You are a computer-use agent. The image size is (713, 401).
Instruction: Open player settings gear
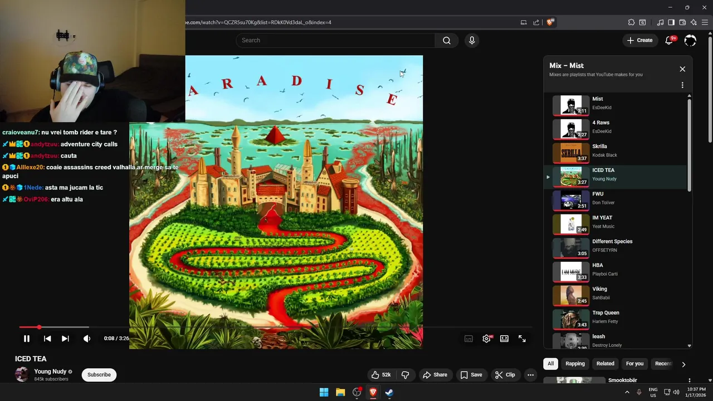coord(486,339)
